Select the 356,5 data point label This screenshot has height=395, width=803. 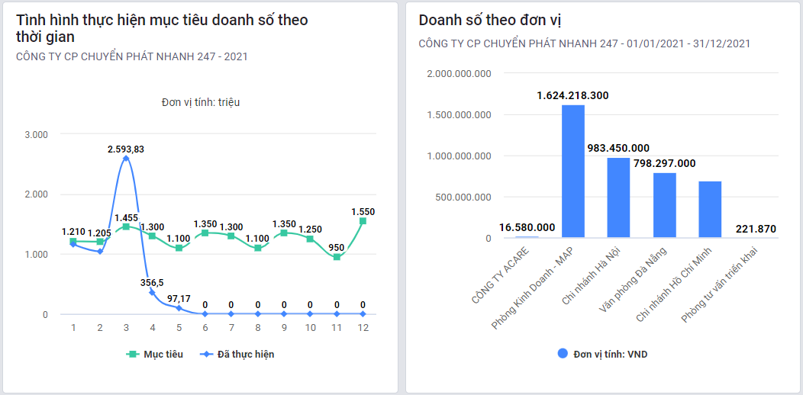pyautogui.click(x=153, y=282)
